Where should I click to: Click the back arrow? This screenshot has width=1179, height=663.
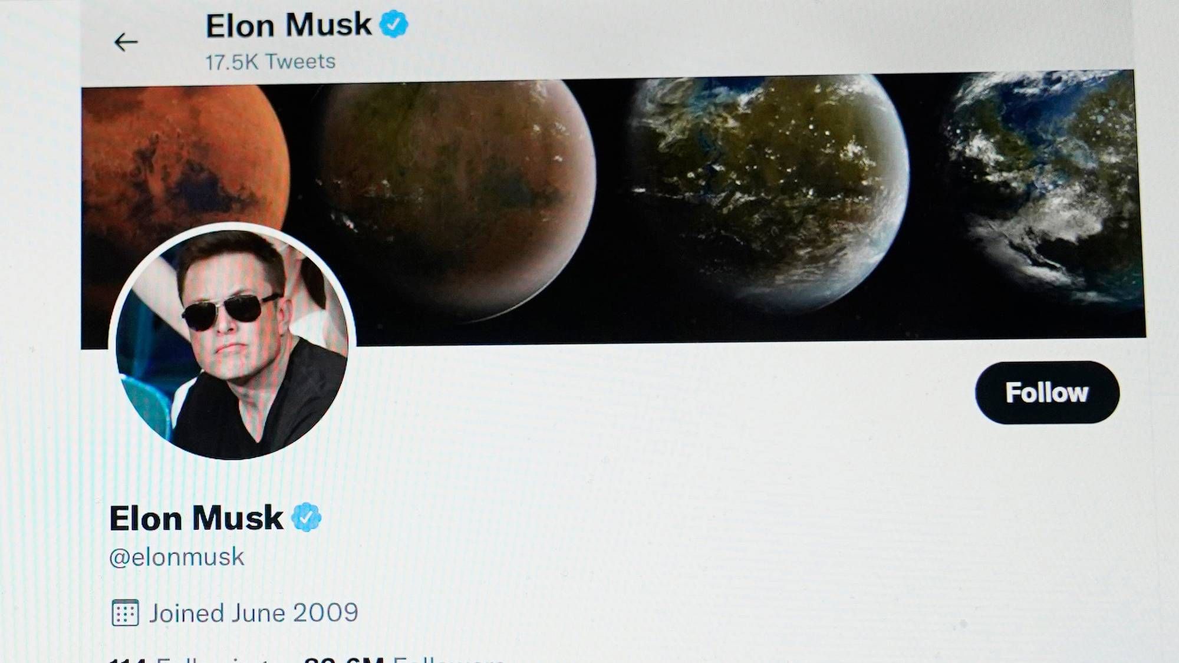pyautogui.click(x=126, y=42)
